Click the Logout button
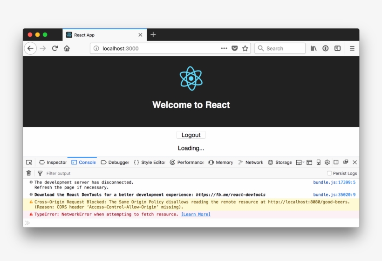This screenshot has height=261, width=382. [191, 135]
